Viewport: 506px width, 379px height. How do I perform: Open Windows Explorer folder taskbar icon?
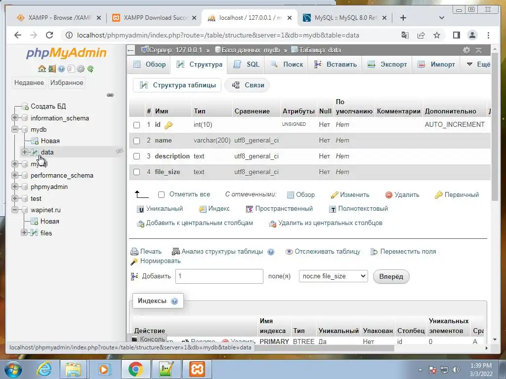coord(73,369)
